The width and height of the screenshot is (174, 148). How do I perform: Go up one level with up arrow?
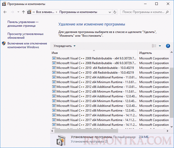coord(23,12)
